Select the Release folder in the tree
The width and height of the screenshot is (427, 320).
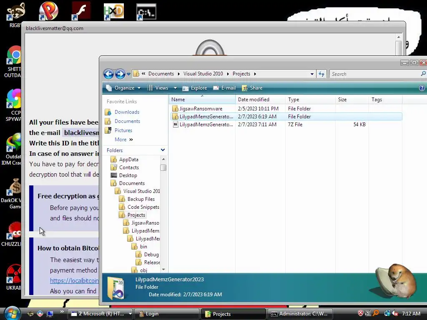click(x=152, y=262)
